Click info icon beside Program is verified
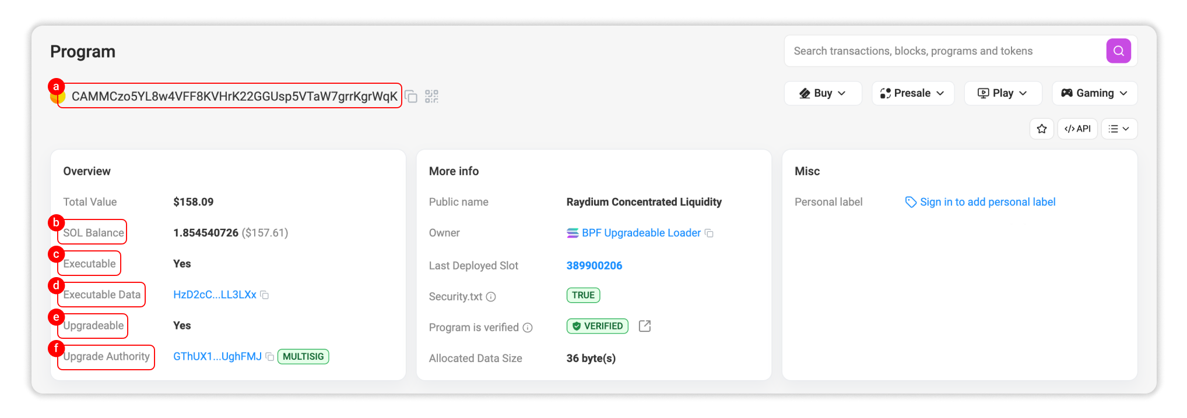This screenshot has width=1187, height=418. 528,328
